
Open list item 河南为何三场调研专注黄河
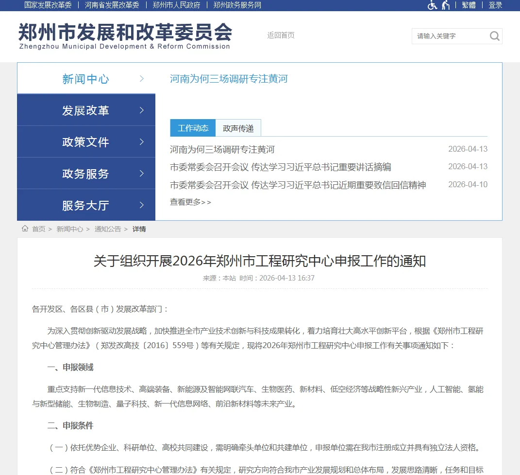click(x=222, y=149)
